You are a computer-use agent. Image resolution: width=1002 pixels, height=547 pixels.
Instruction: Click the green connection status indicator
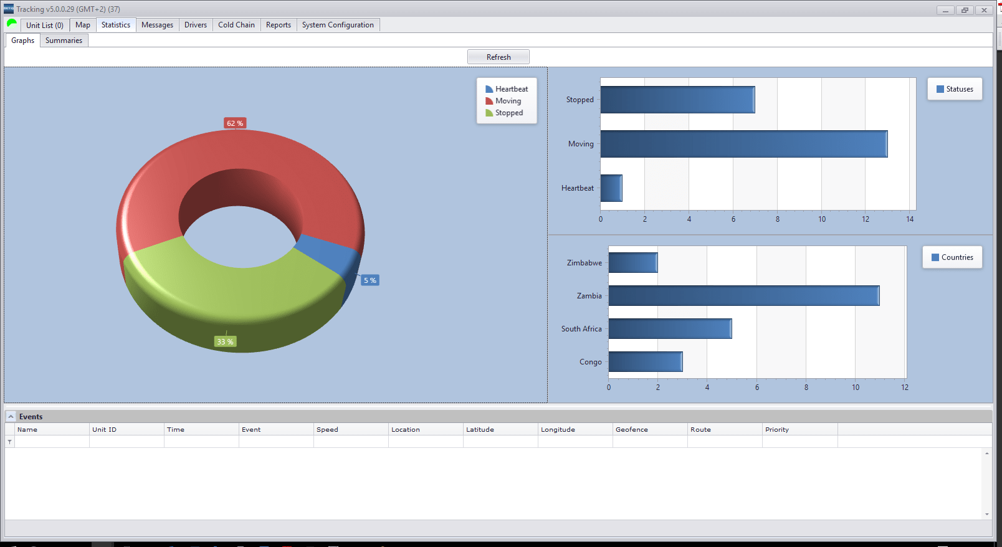(12, 24)
